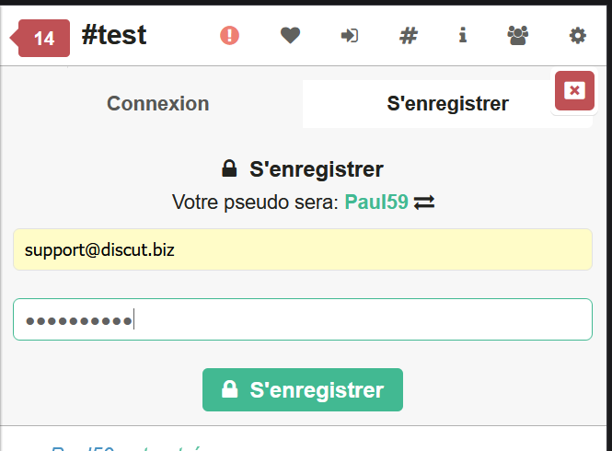612x451 pixels.
Task: Click the red 14 notifications badge
Action: (42, 39)
